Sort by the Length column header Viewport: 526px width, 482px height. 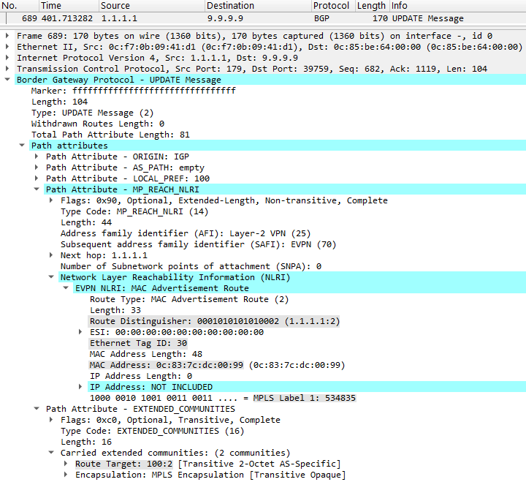372,6
